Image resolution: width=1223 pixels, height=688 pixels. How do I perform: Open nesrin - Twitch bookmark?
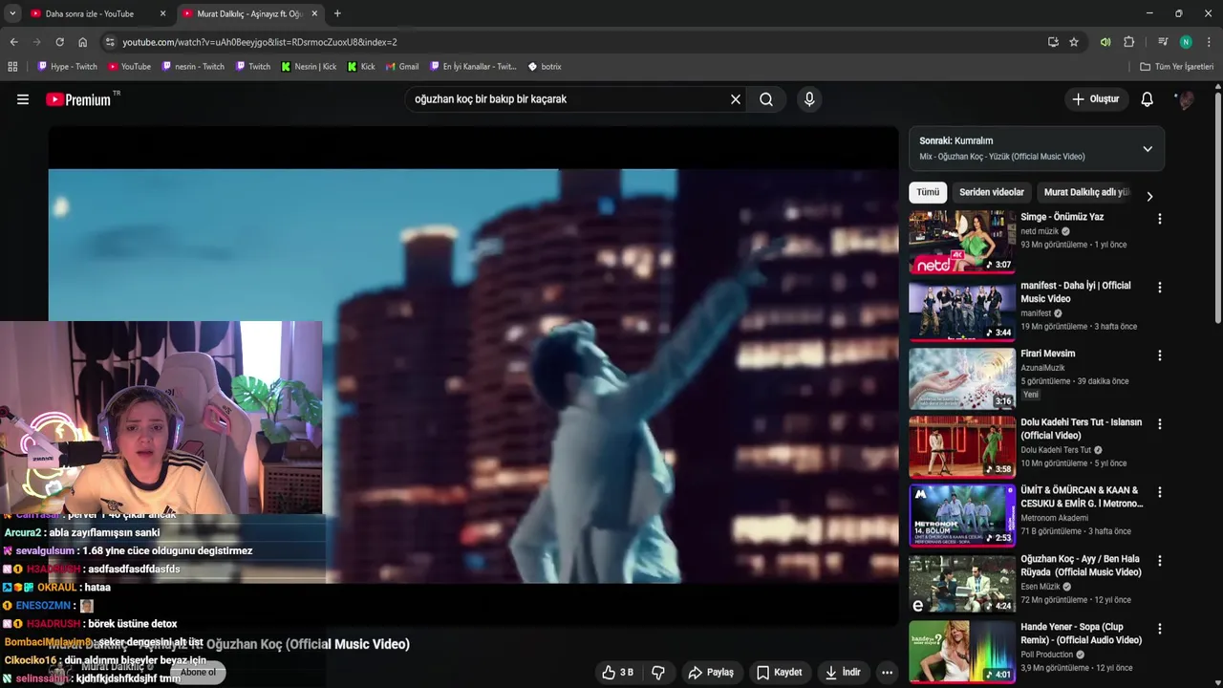[x=193, y=67]
